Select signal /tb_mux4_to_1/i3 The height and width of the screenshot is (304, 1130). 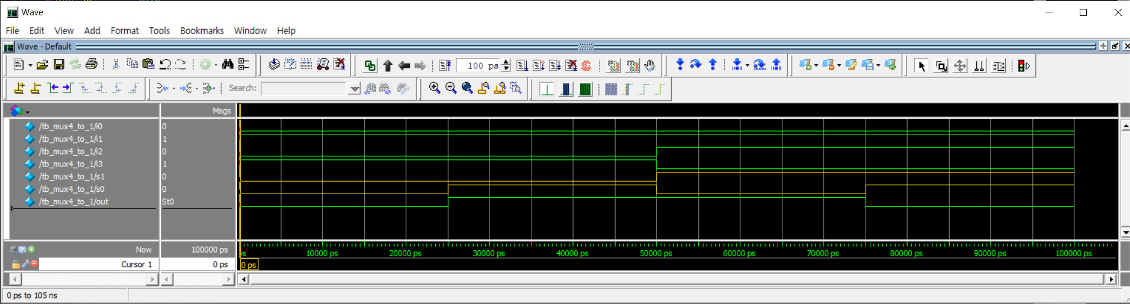click(x=70, y=164)
